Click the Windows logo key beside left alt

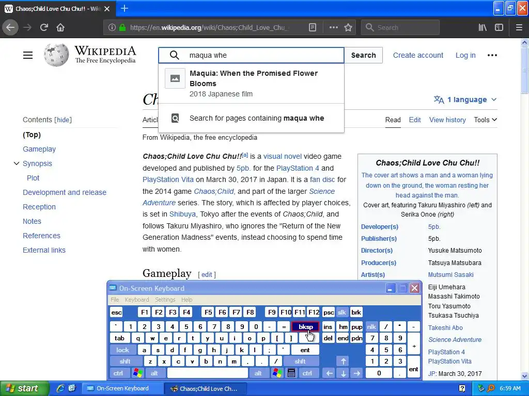pos(137,373)
